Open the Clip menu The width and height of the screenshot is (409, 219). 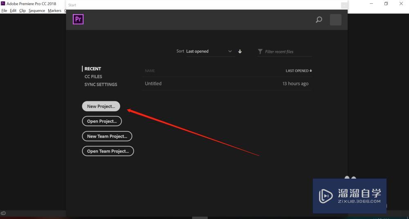(x=22, y=11)
